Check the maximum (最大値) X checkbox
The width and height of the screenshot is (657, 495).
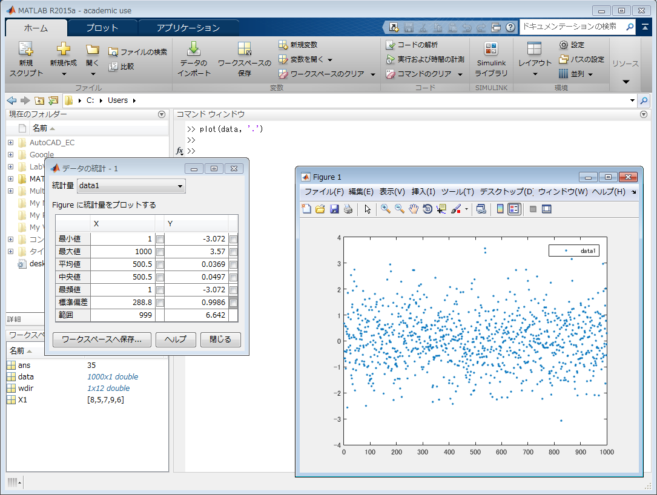[x=160, y=252]
